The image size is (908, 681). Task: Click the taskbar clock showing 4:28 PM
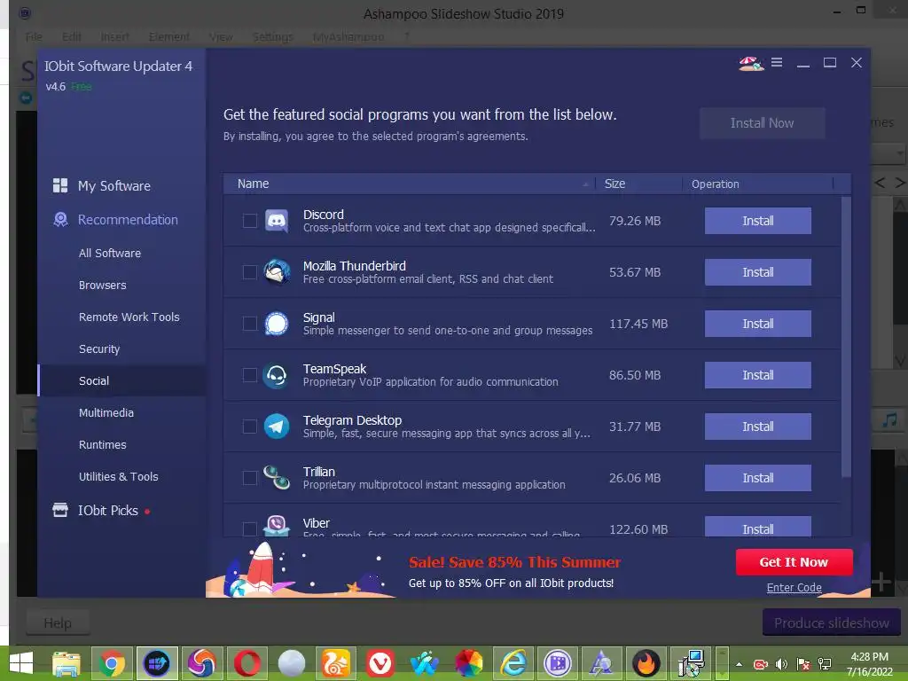869,663
